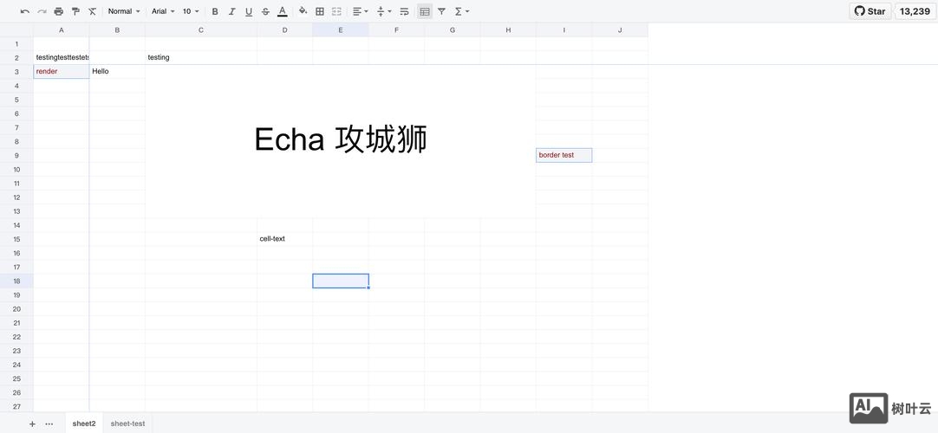Select the 'cell-text' cell
This screenshot has width=938, height=433.
tap(284, 239)
